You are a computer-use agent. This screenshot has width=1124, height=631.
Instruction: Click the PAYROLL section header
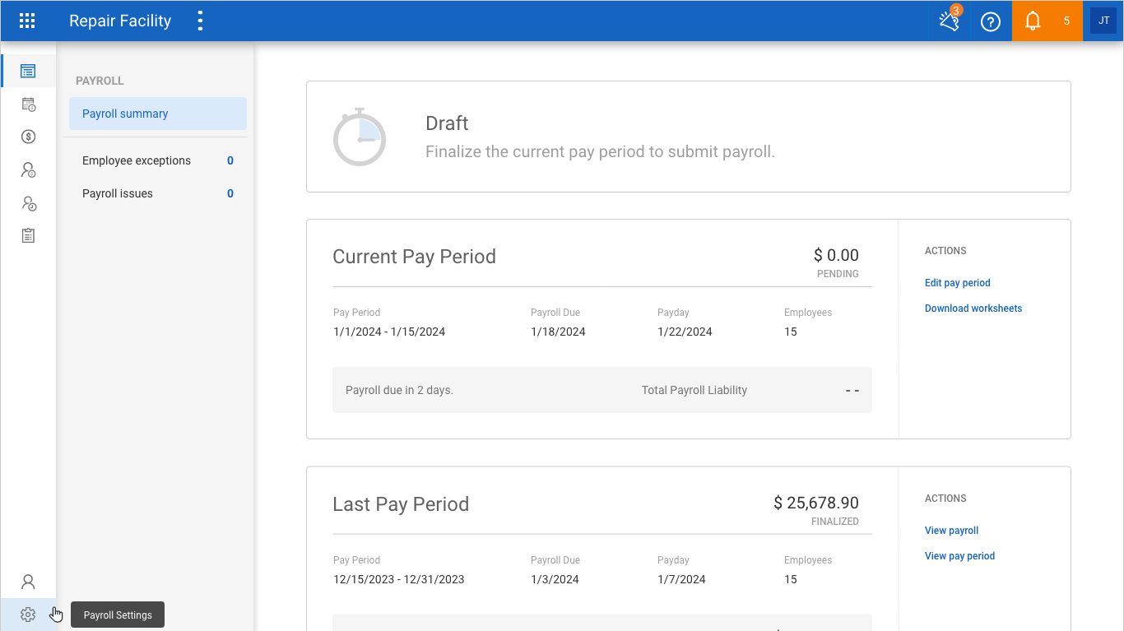[x=100, y=81]
